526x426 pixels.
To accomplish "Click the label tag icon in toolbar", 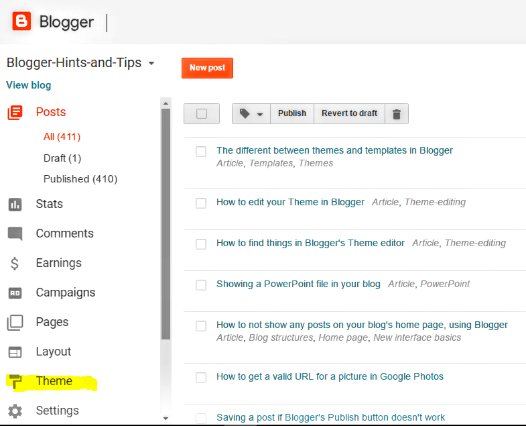I will point(245,113).
